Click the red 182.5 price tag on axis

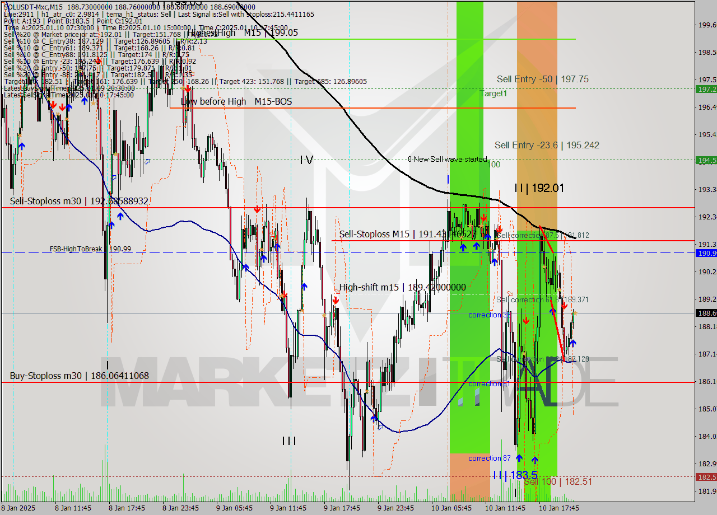click(x=706, y=477)
